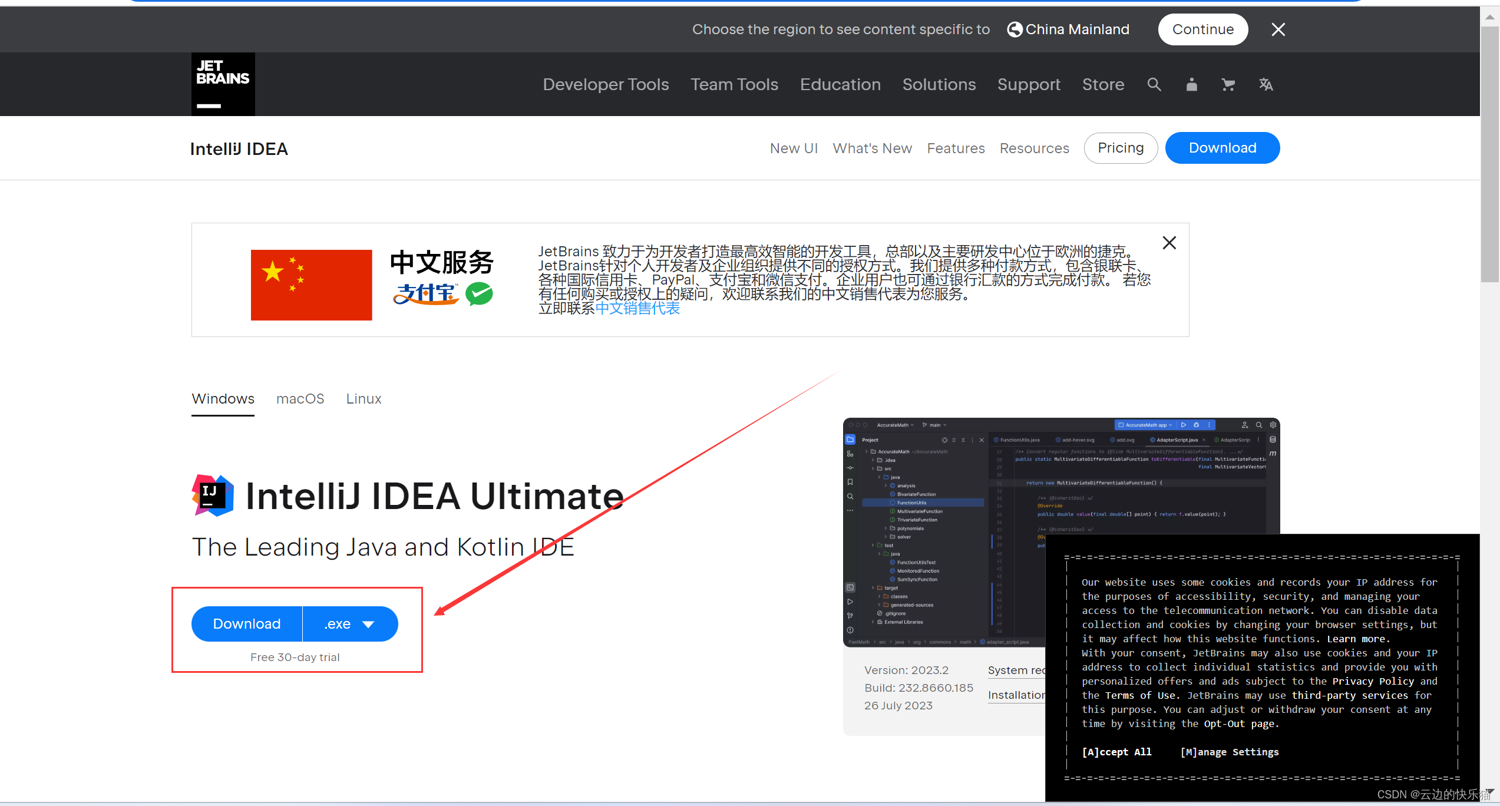Click the blue Download button for Windows

coord(247,624)
